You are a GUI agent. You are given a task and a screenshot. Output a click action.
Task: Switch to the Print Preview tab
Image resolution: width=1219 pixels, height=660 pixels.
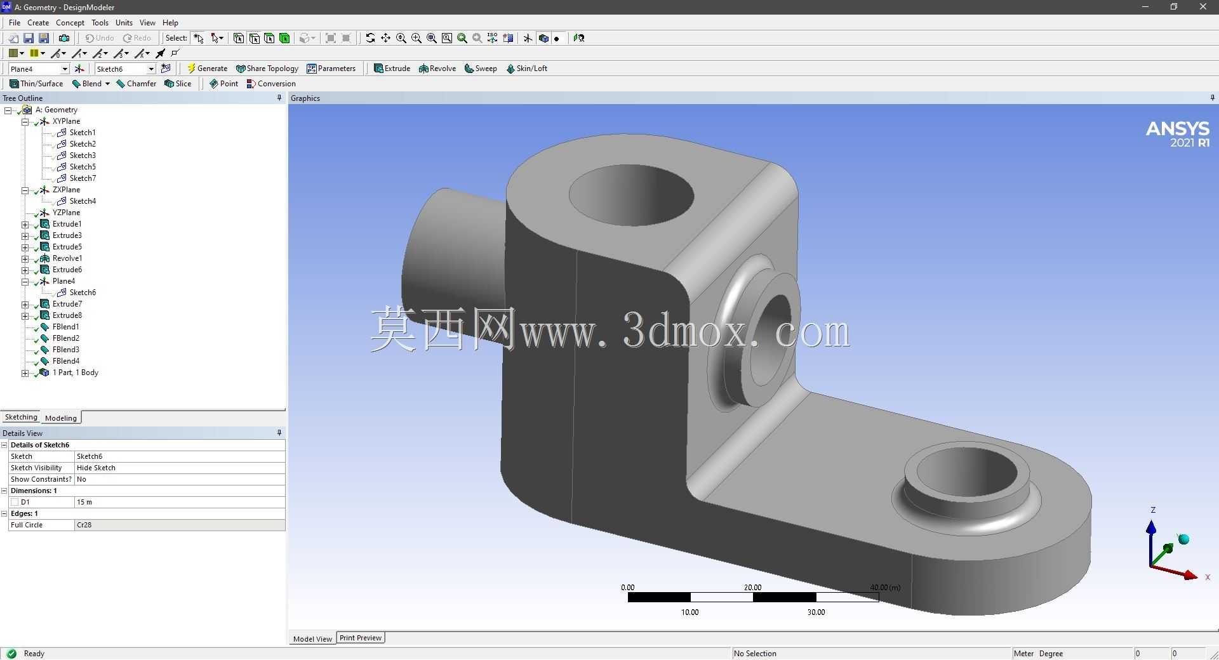(x=361, y=638)
